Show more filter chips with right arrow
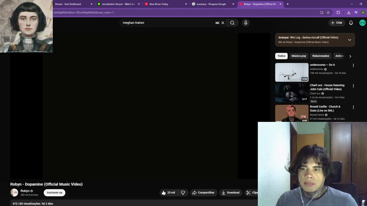 pos(350,56)
